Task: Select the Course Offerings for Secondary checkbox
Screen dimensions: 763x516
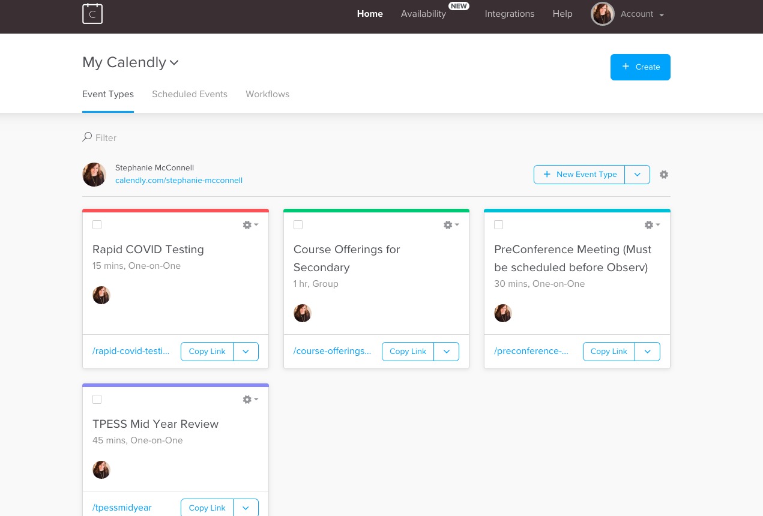Action: [298, 225]
